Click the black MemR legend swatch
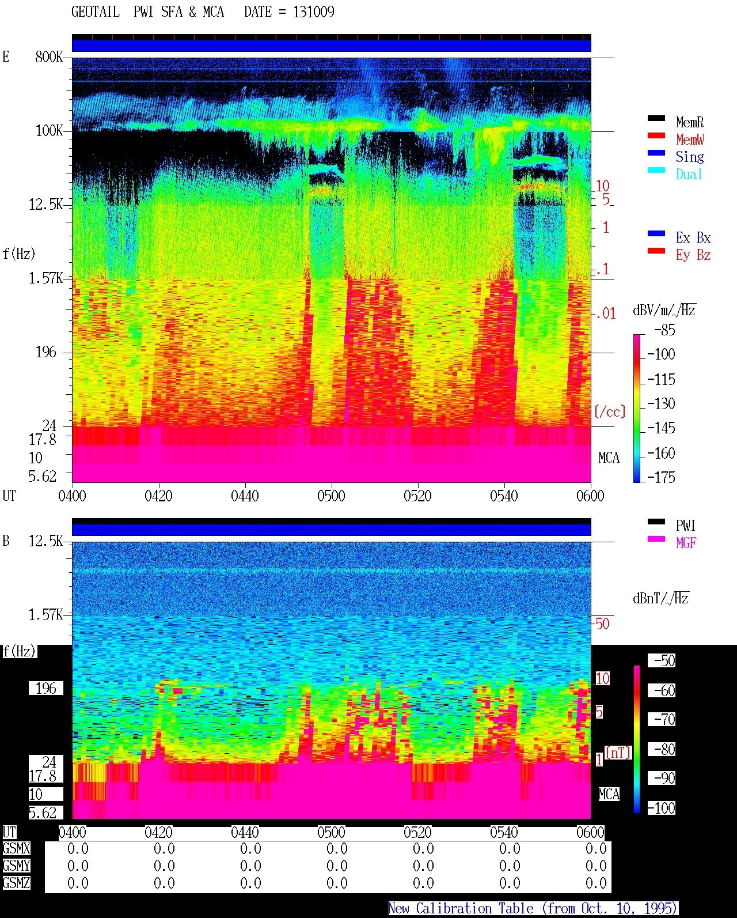The image size is (737, 918). (x=656, y=119)
